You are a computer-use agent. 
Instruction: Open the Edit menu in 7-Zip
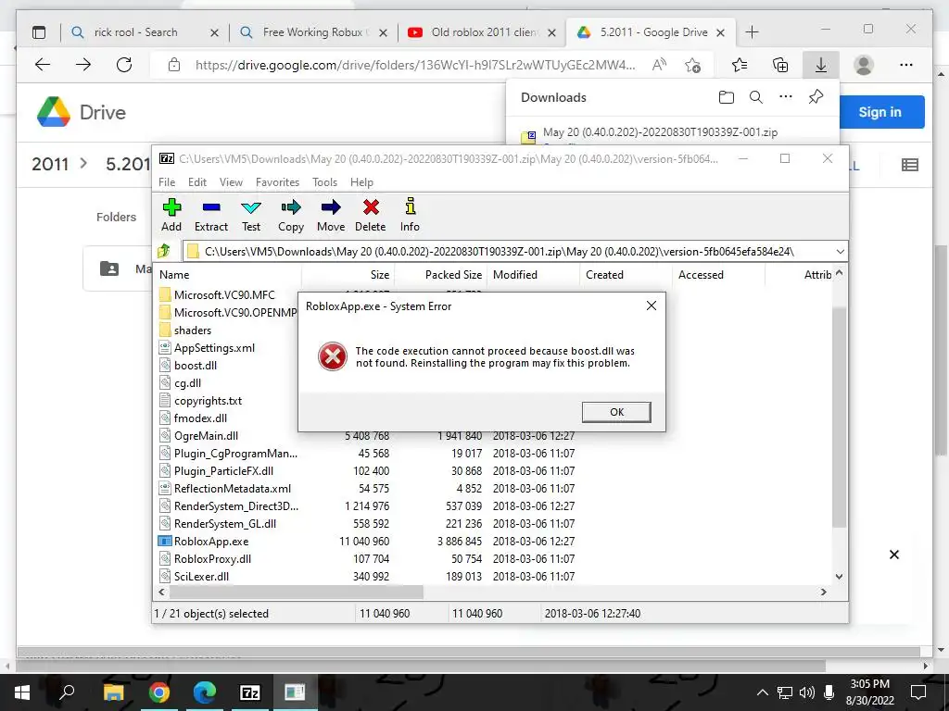(197, 182)
